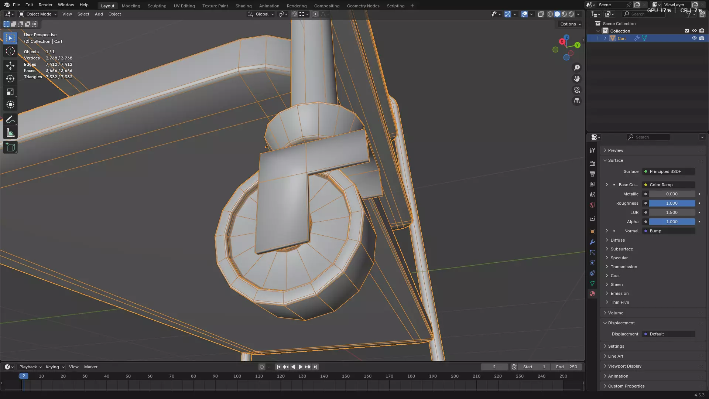Activate the Annotate tool
Image resolution: width=709 pixels, height=399 pixels.
tap(10, 120)
